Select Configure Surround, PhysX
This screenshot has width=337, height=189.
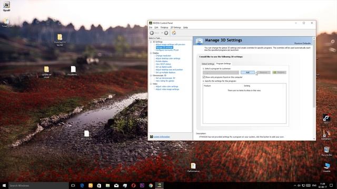tap(167, 50)
